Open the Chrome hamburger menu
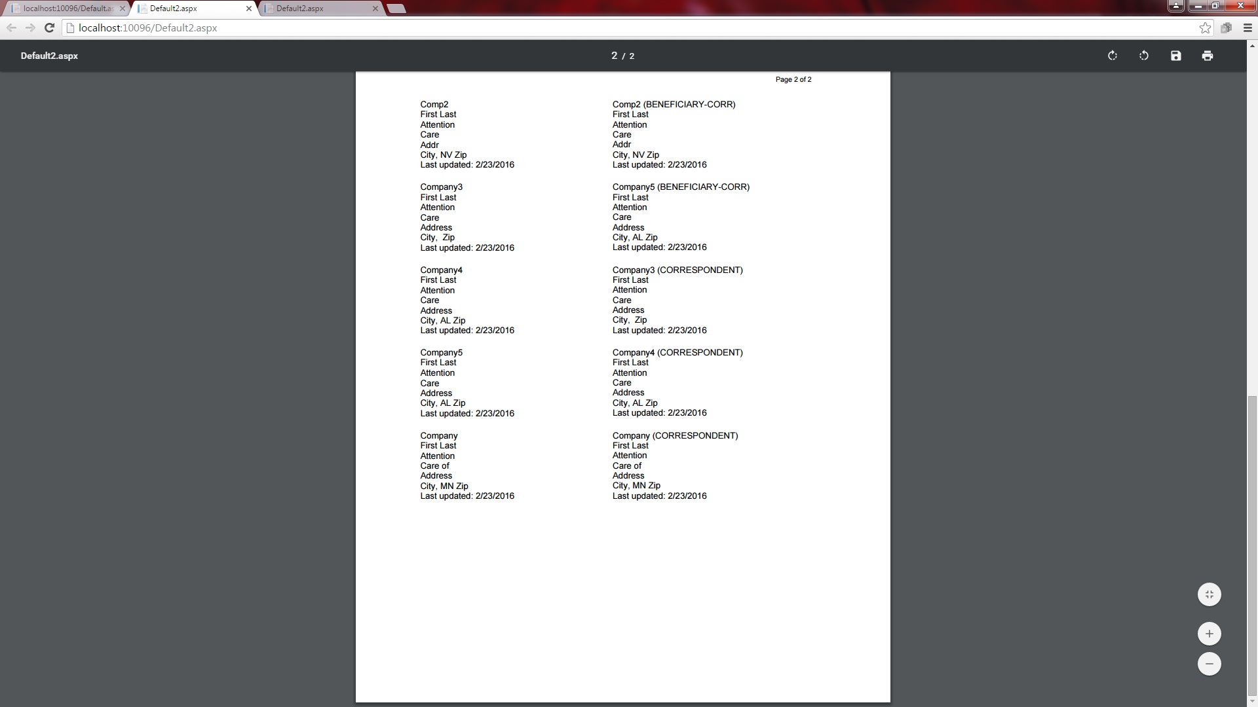 click(x=1248, y=27)
